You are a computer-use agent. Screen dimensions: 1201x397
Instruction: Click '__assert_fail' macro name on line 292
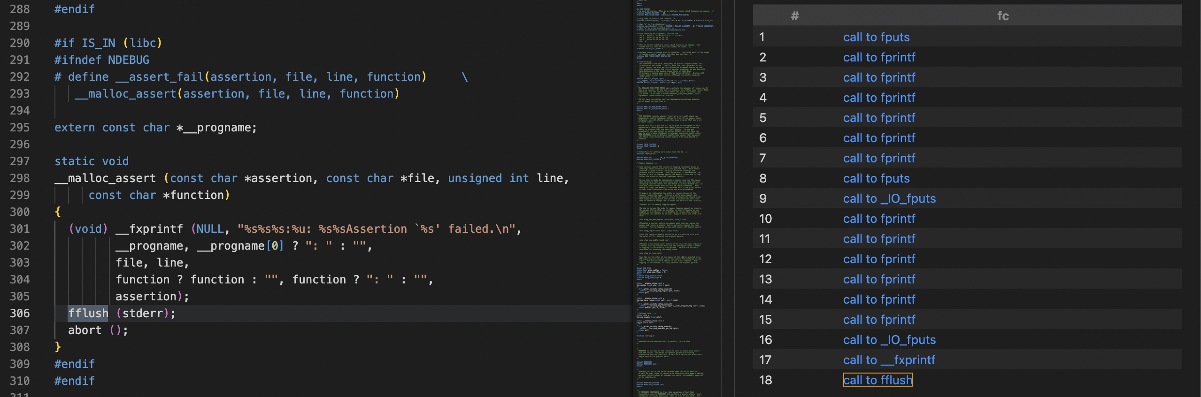tap(159, 77)
